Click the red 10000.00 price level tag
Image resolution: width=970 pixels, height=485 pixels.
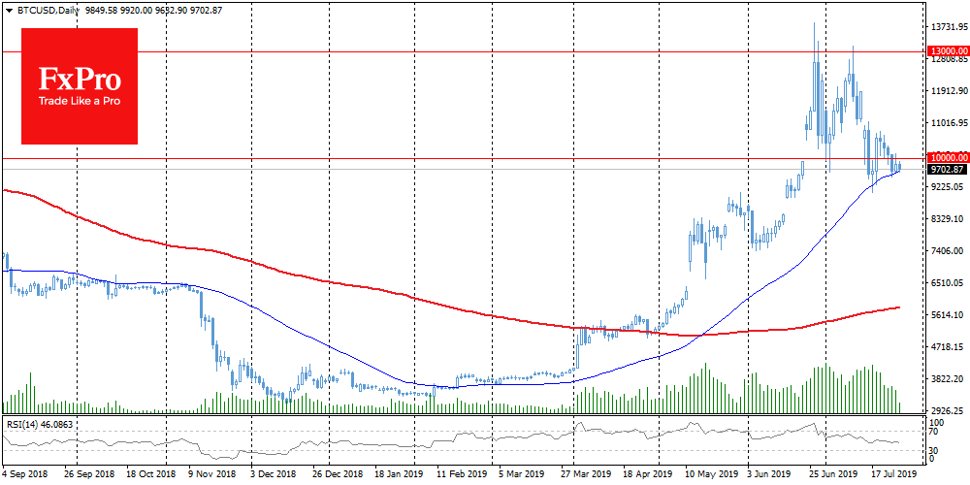(949, 157)
